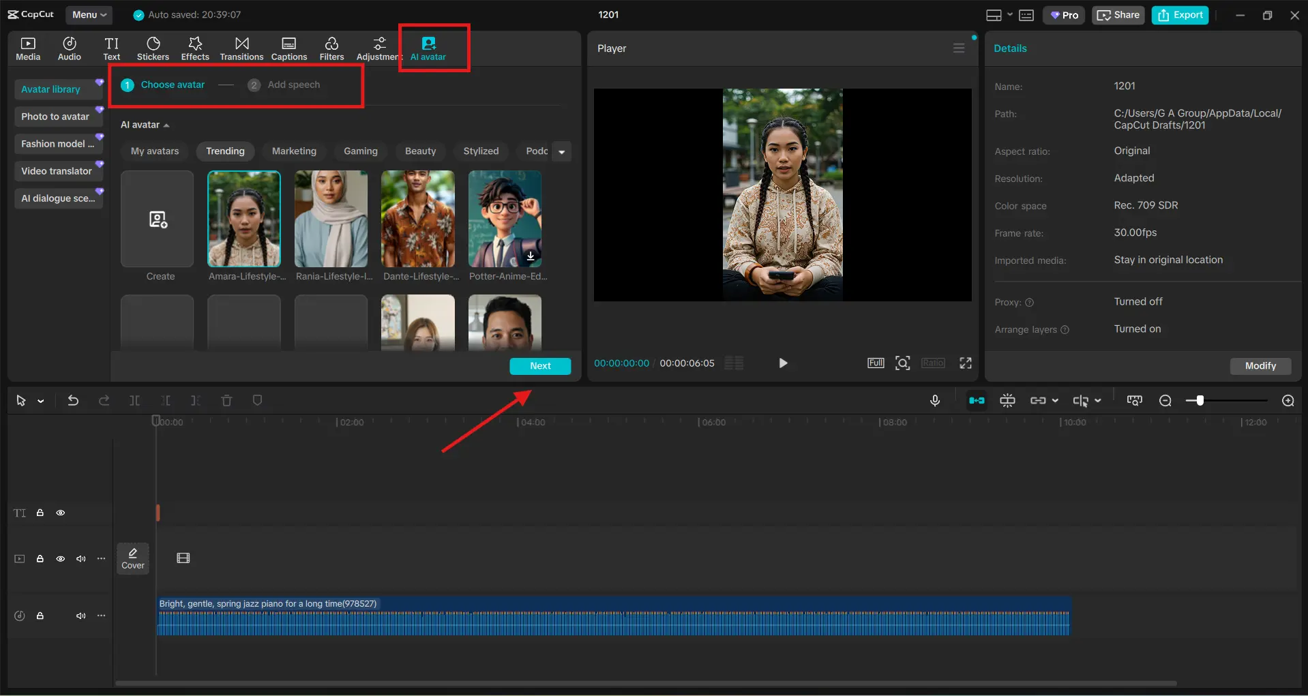Open the Menu dropdown
Image resolution: width=1308 pixels, height=696 pixels.
pyautogui.click(x=89, y=14)
